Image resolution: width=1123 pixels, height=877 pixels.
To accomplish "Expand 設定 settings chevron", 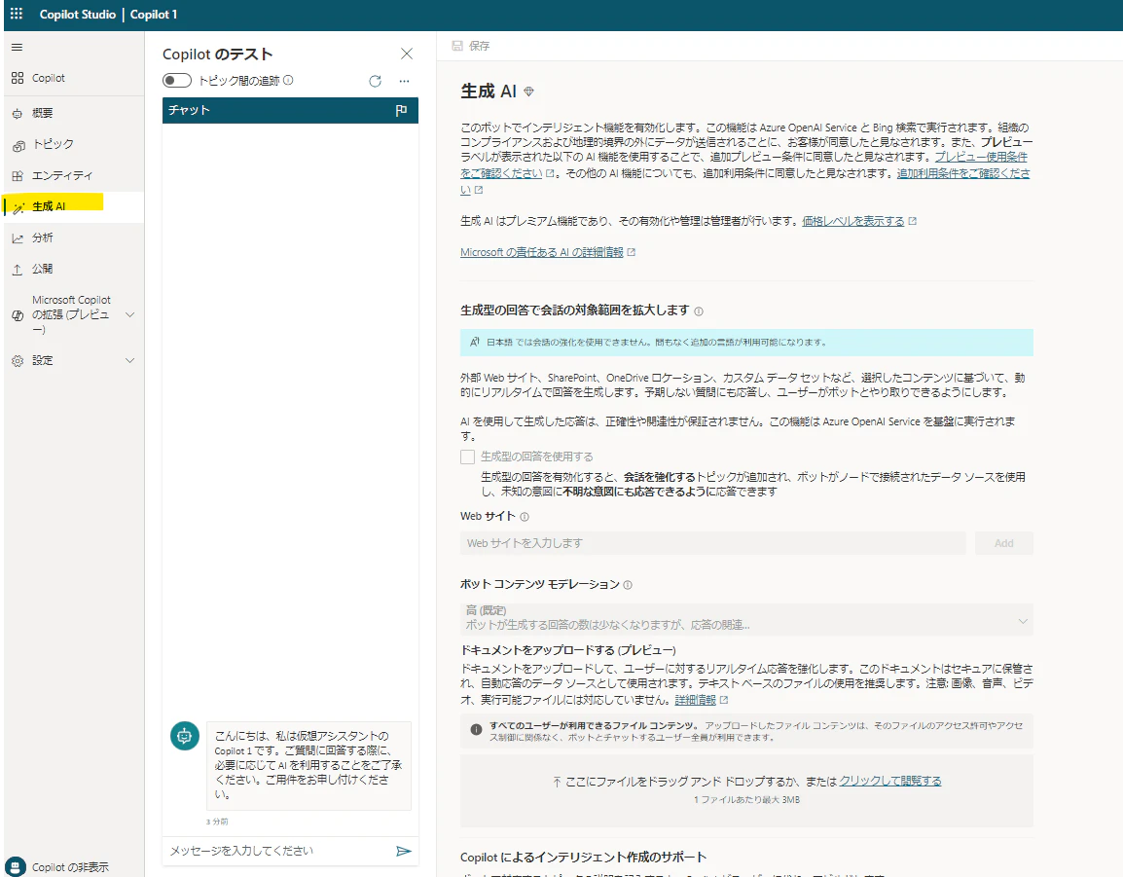I will click(130, 360).
